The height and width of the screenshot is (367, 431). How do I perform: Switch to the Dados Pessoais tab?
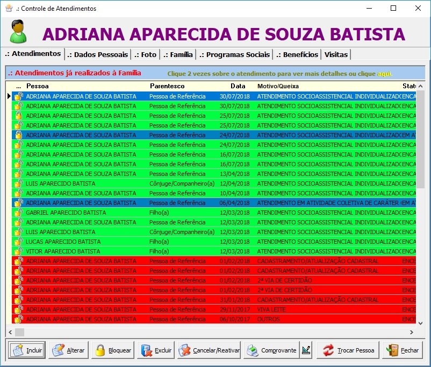98,54
